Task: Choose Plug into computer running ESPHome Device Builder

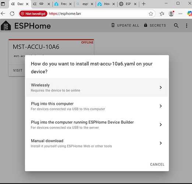Action: coord(97,125)
